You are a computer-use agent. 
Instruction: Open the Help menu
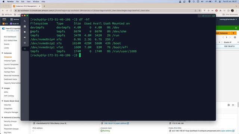coord(43,1)
